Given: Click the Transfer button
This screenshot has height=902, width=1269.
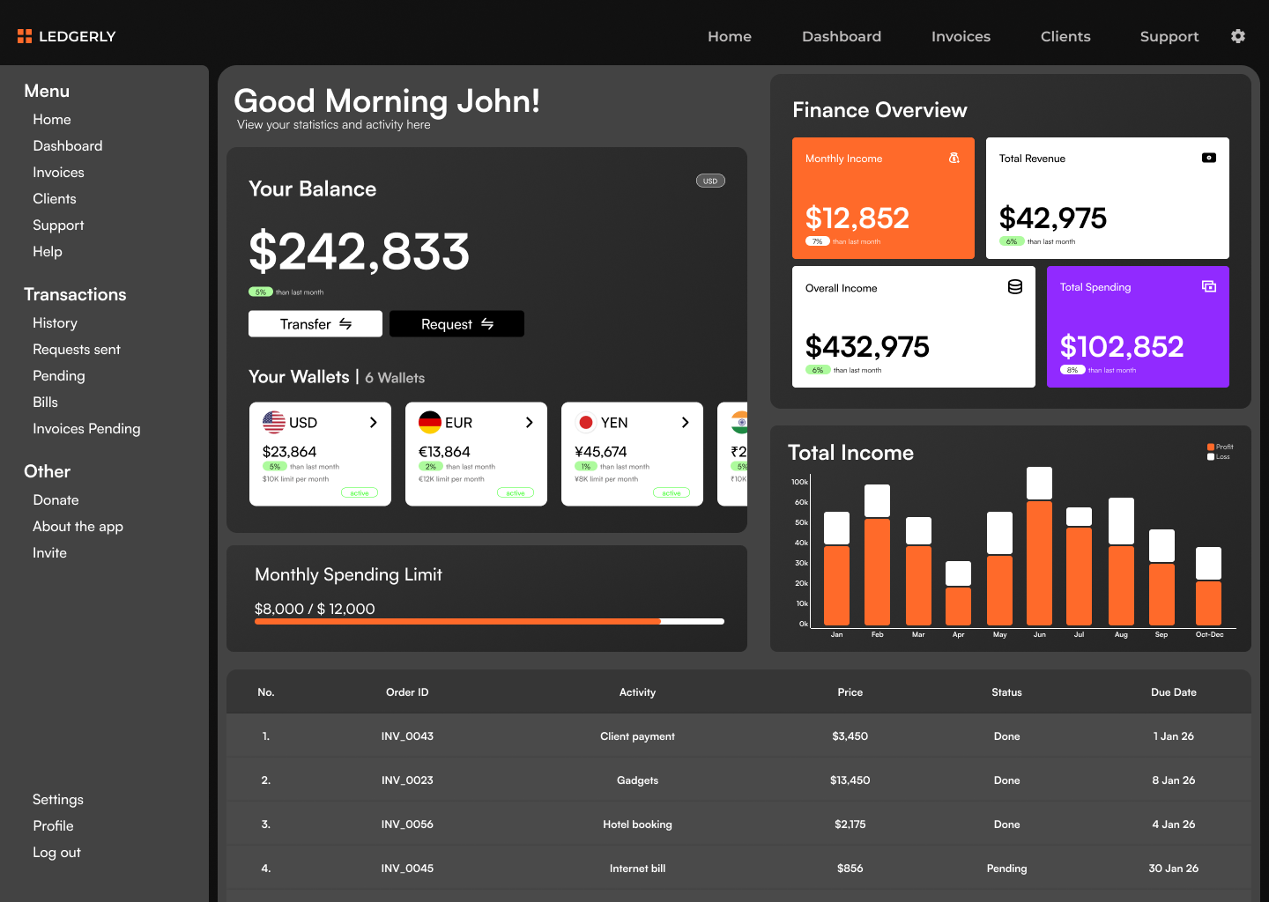Looking at the screenshot, I should coord(315,323).
